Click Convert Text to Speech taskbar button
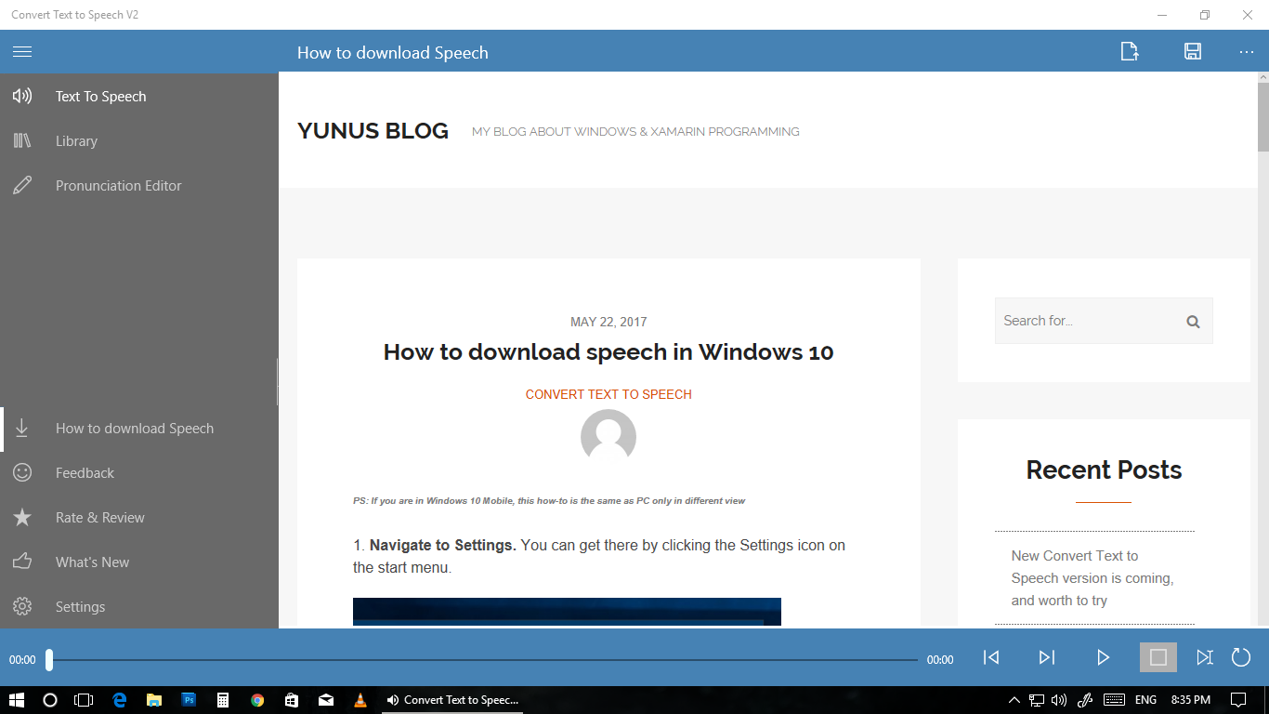 click(x=453, y=700)
